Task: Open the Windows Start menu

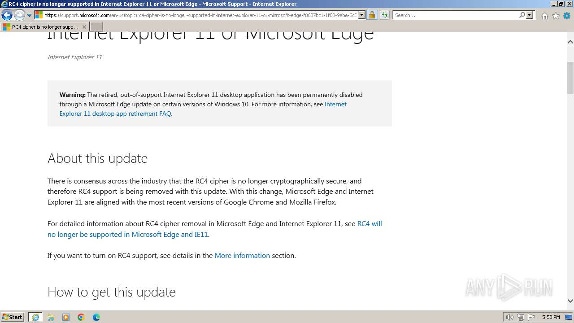Action: click(13, 317)
